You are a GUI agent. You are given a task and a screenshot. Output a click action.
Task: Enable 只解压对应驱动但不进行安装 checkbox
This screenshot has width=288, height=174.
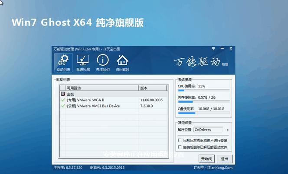(180, 141)
